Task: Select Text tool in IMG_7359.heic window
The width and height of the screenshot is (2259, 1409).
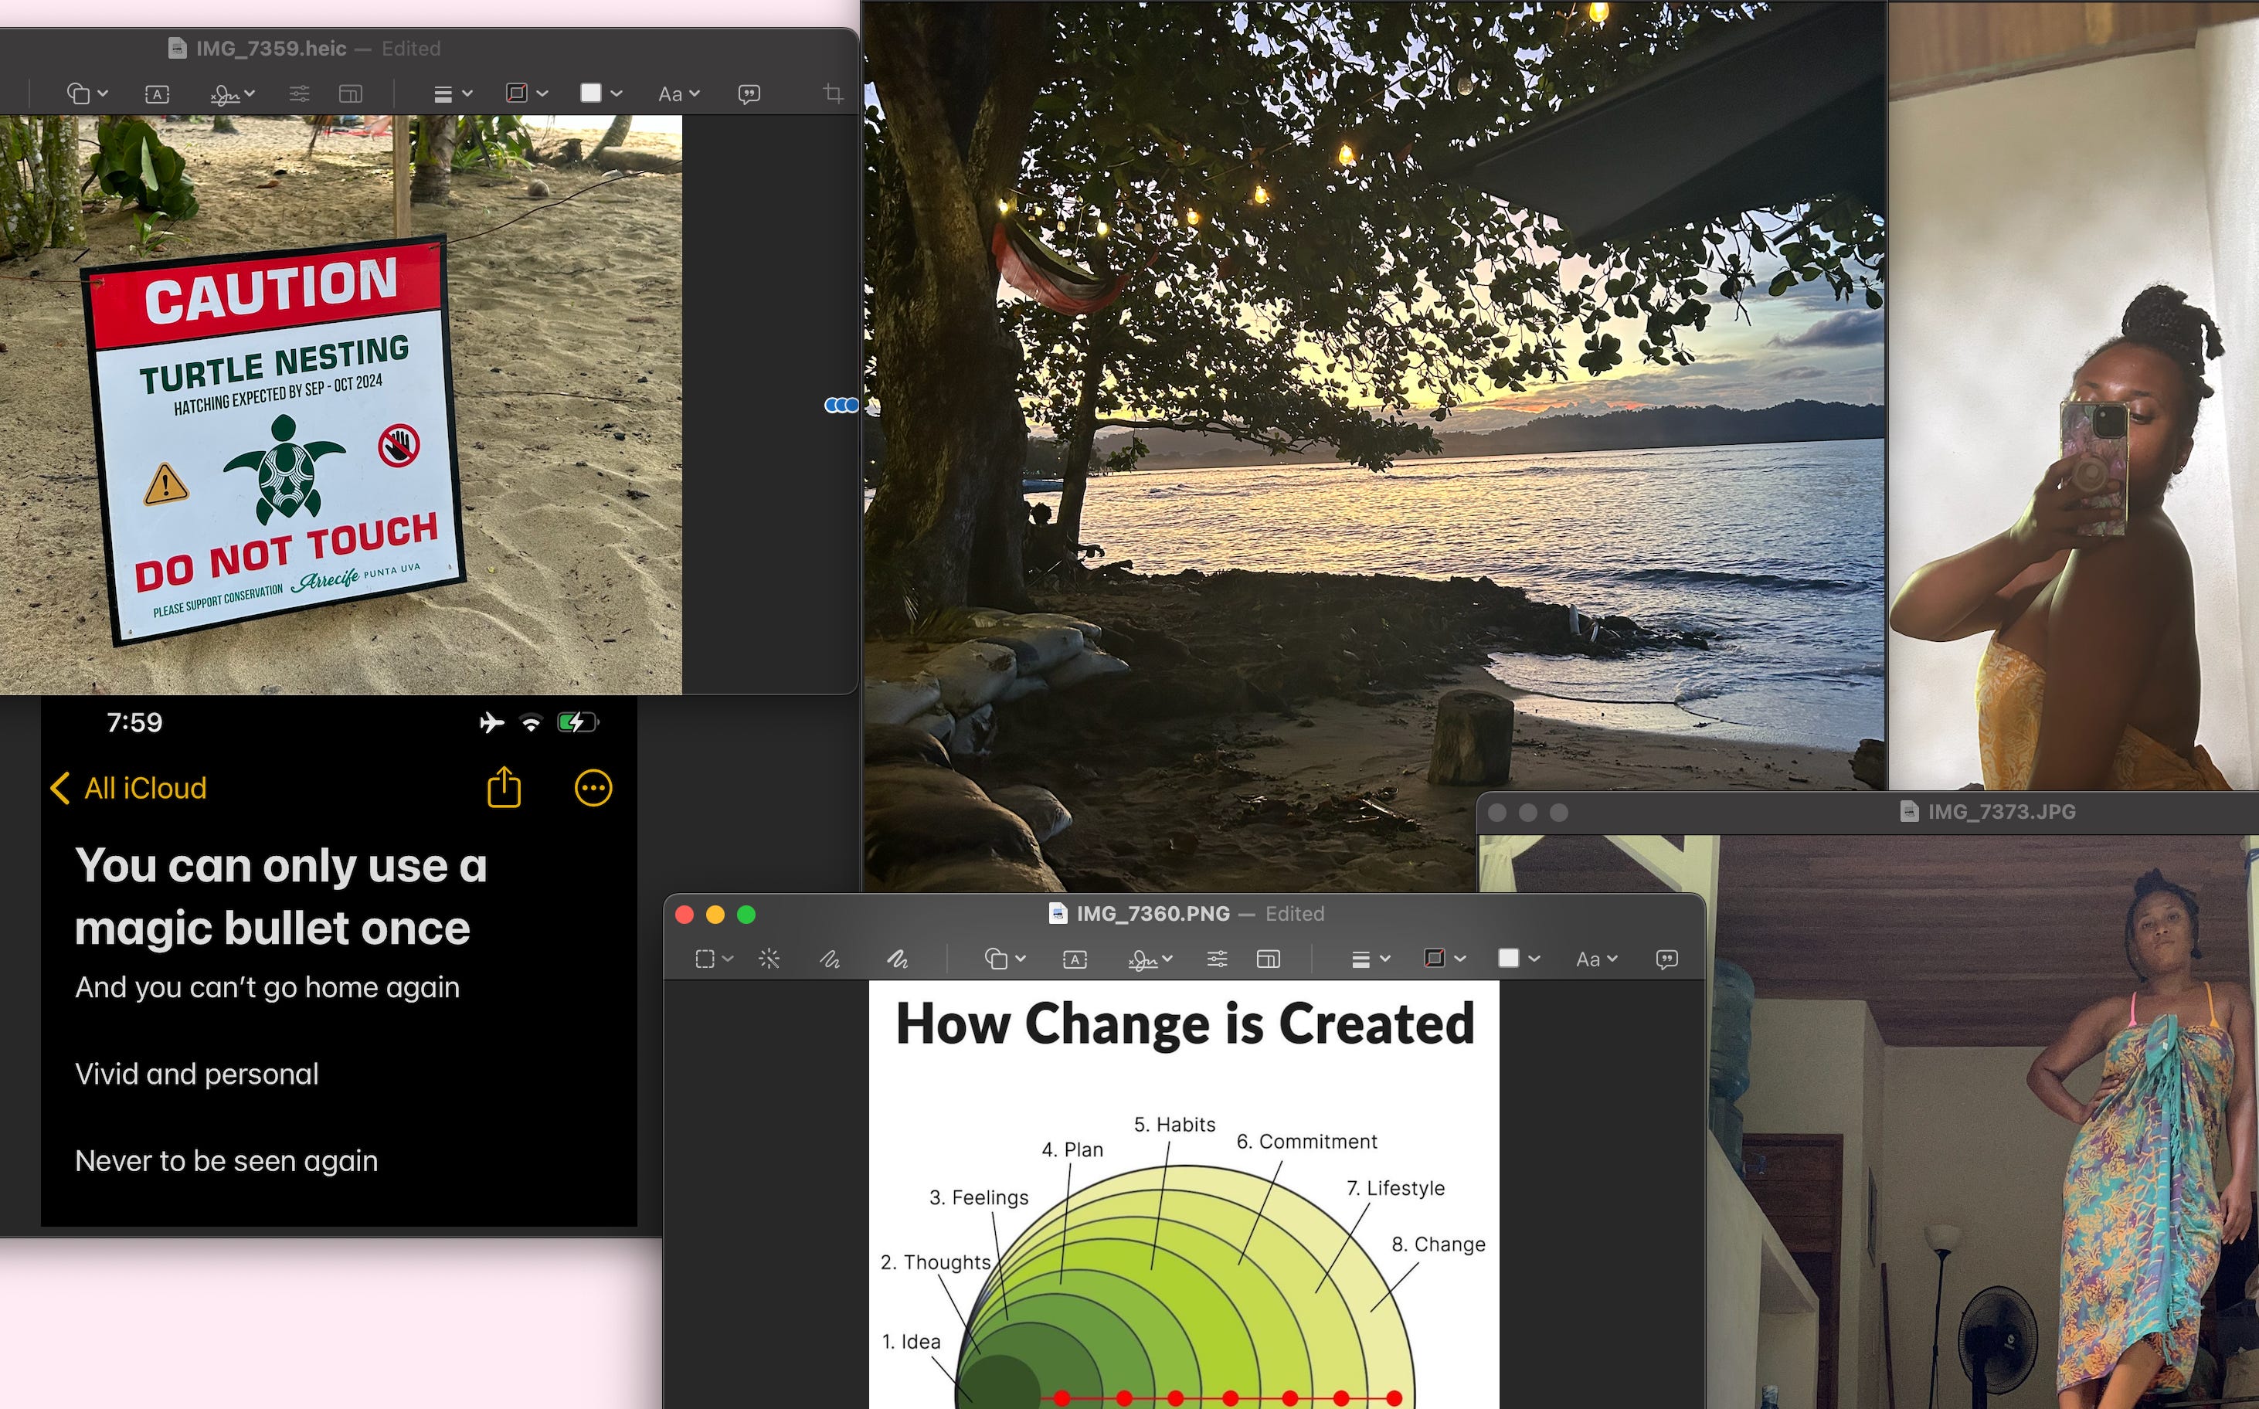Action: tap(158, 94)
